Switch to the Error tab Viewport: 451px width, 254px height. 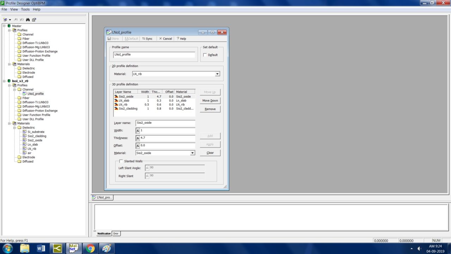(x=116, y=234)
